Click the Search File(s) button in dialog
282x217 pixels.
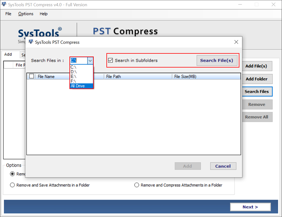217,60
